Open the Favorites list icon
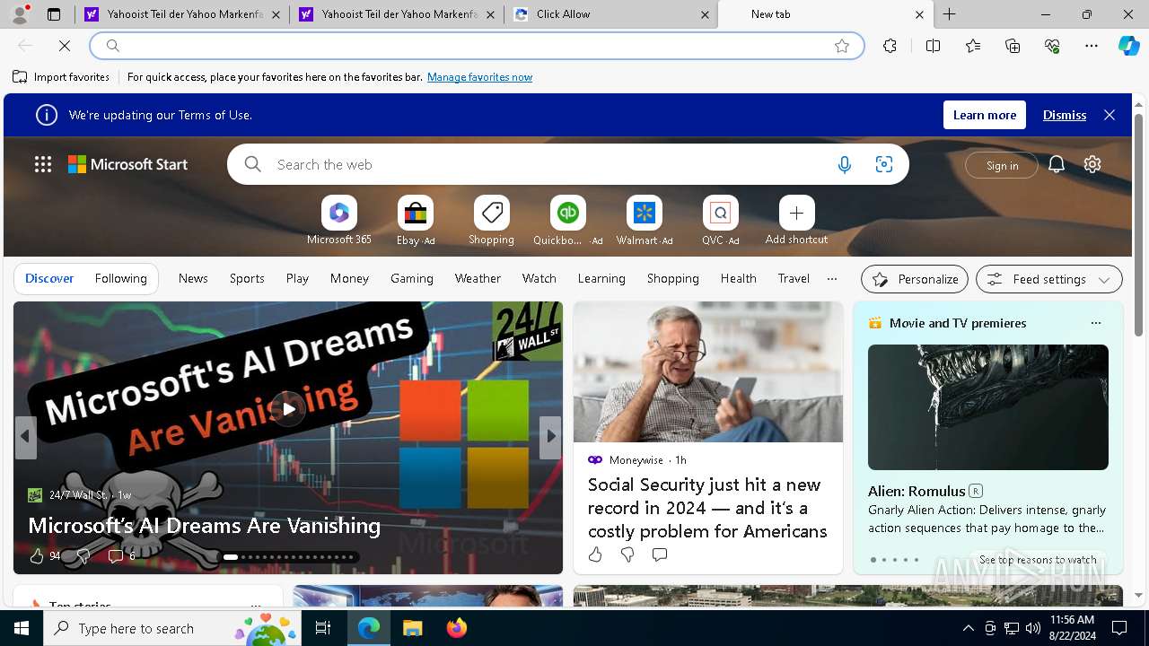 point(973,46)
